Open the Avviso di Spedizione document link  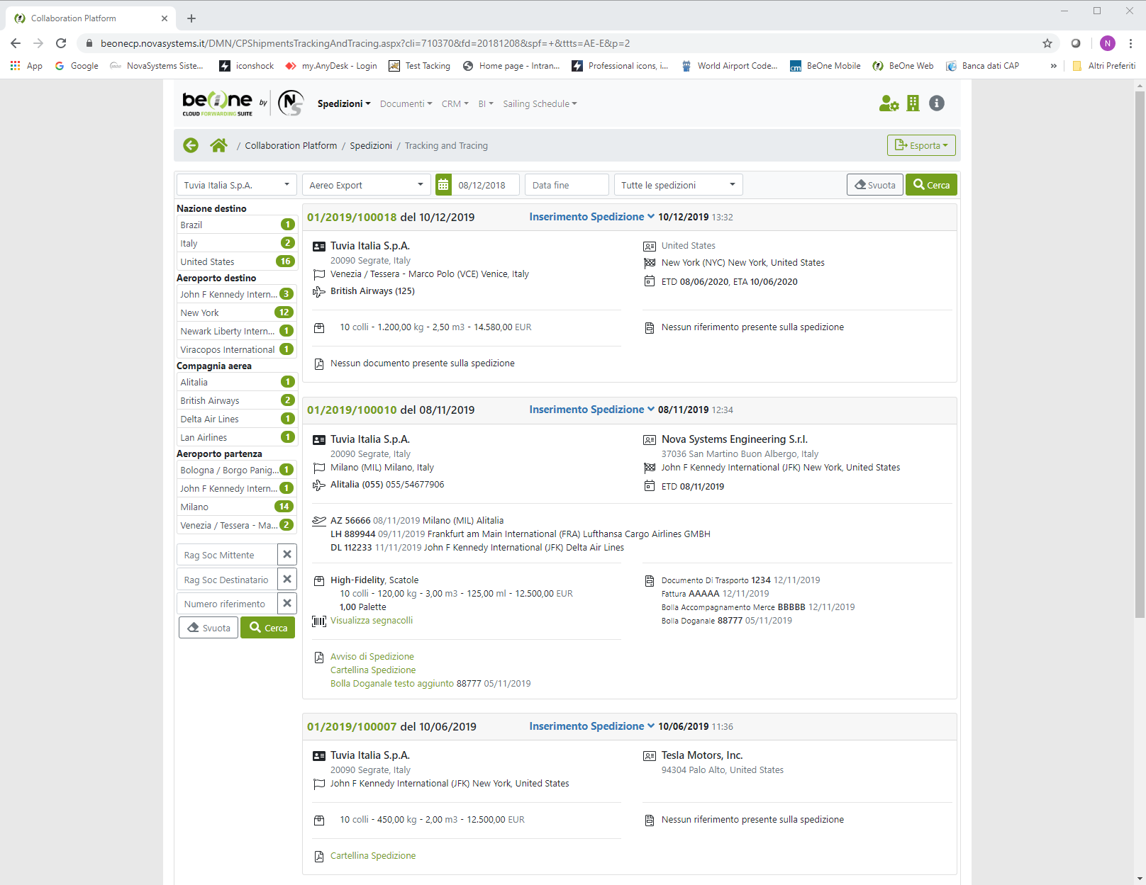[x=372, y=657]
